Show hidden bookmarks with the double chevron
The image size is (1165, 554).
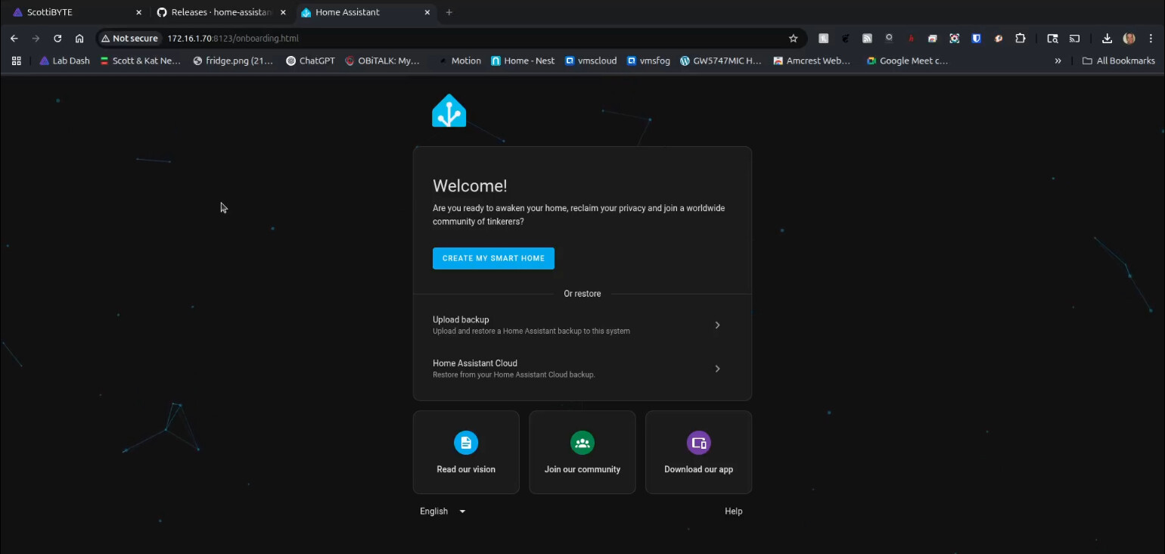point(1058,61)
